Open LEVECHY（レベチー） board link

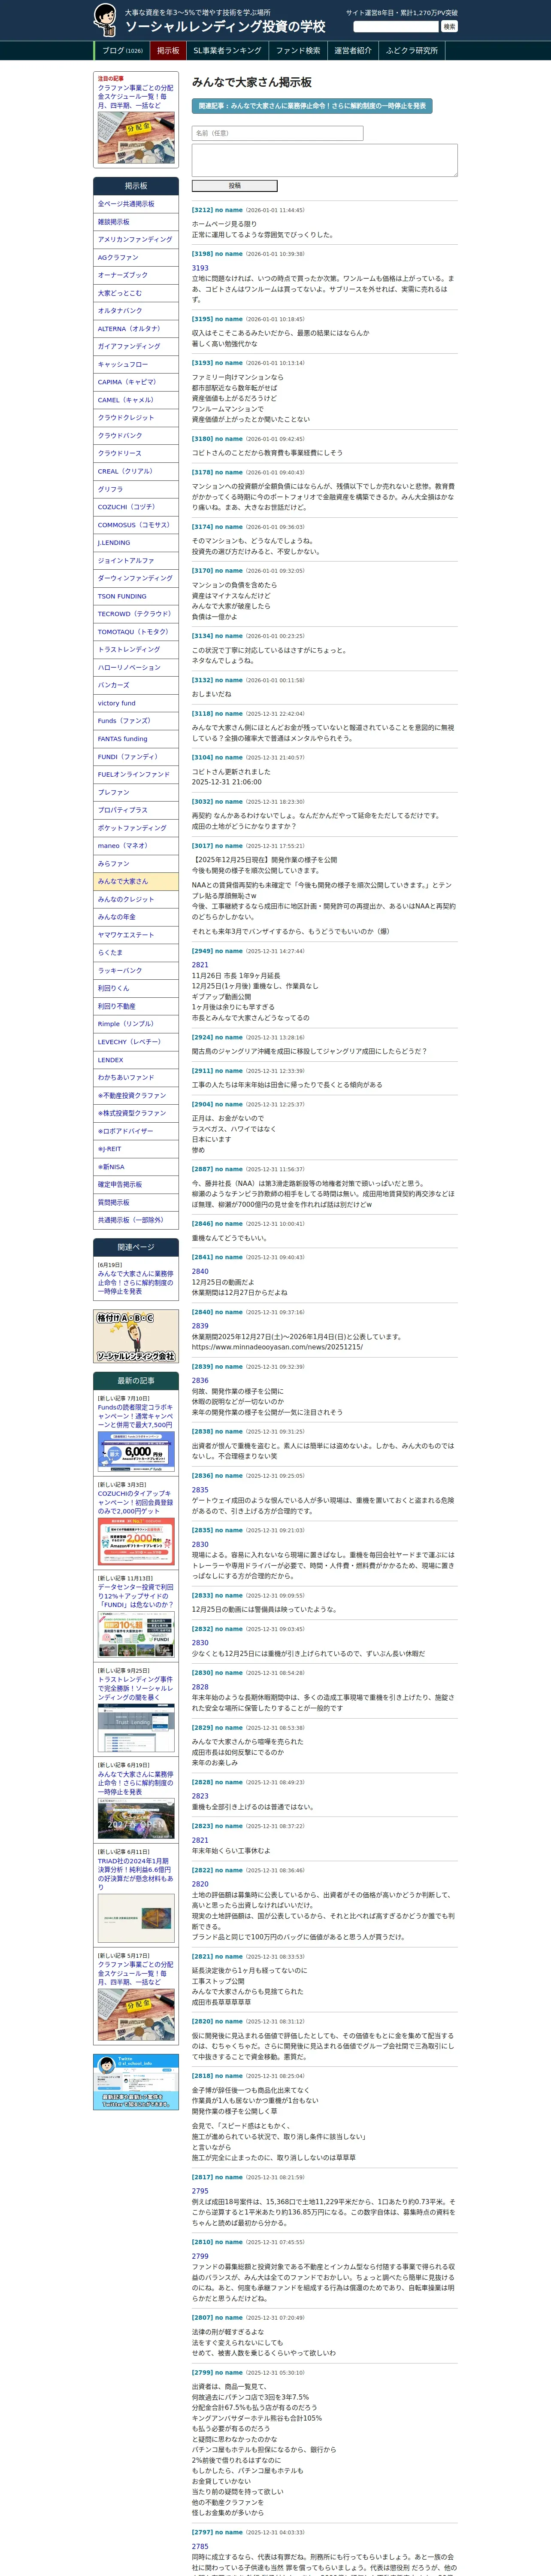point(136,1042)
